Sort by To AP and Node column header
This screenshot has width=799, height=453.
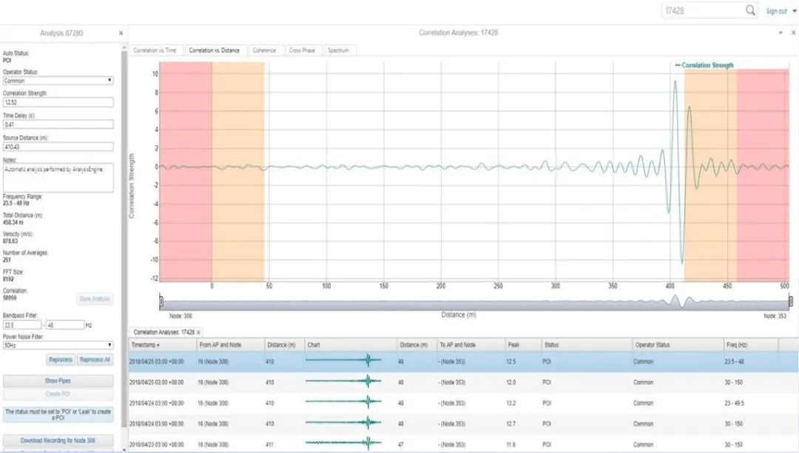[471, 345]
